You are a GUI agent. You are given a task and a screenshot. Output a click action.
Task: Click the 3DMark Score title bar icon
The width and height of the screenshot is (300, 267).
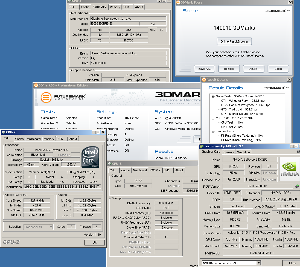pos(178,2)
